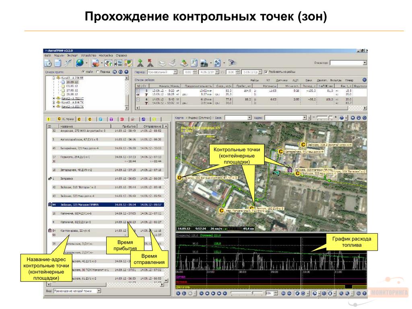Switch to the К. точки tab
The image size is (412, 309).
66,119
